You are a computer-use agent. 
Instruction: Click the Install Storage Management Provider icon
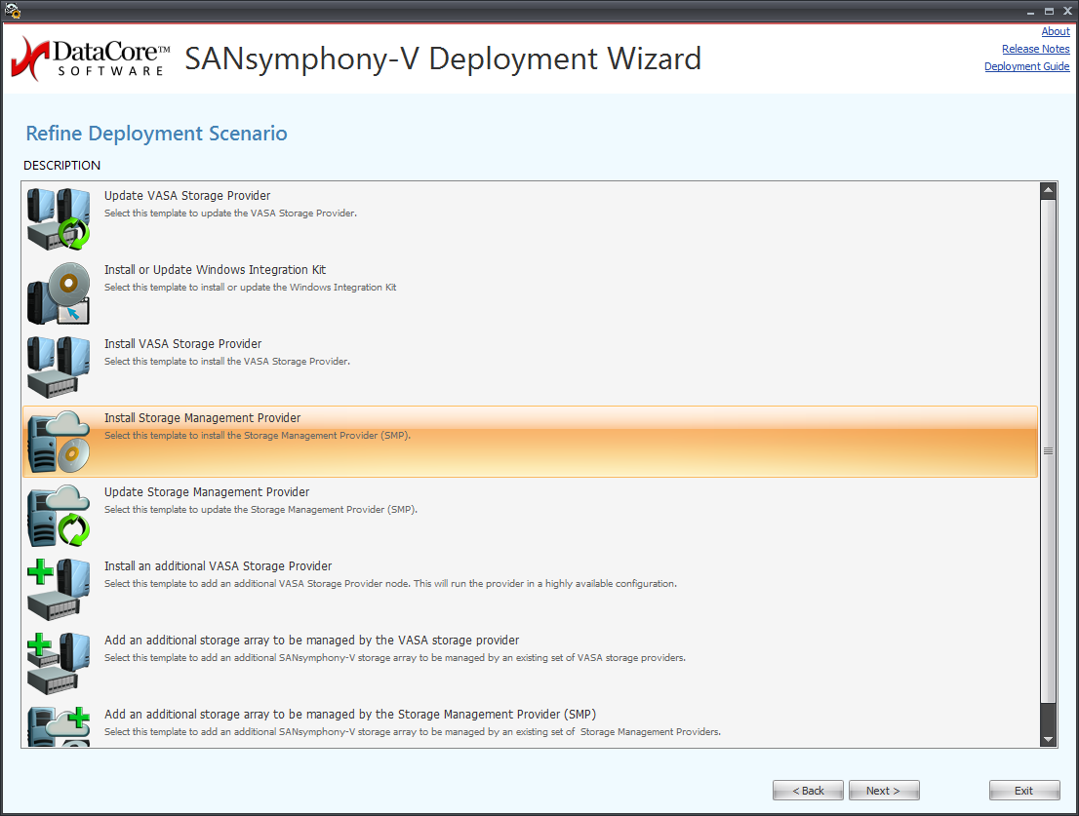pos(59,442)
